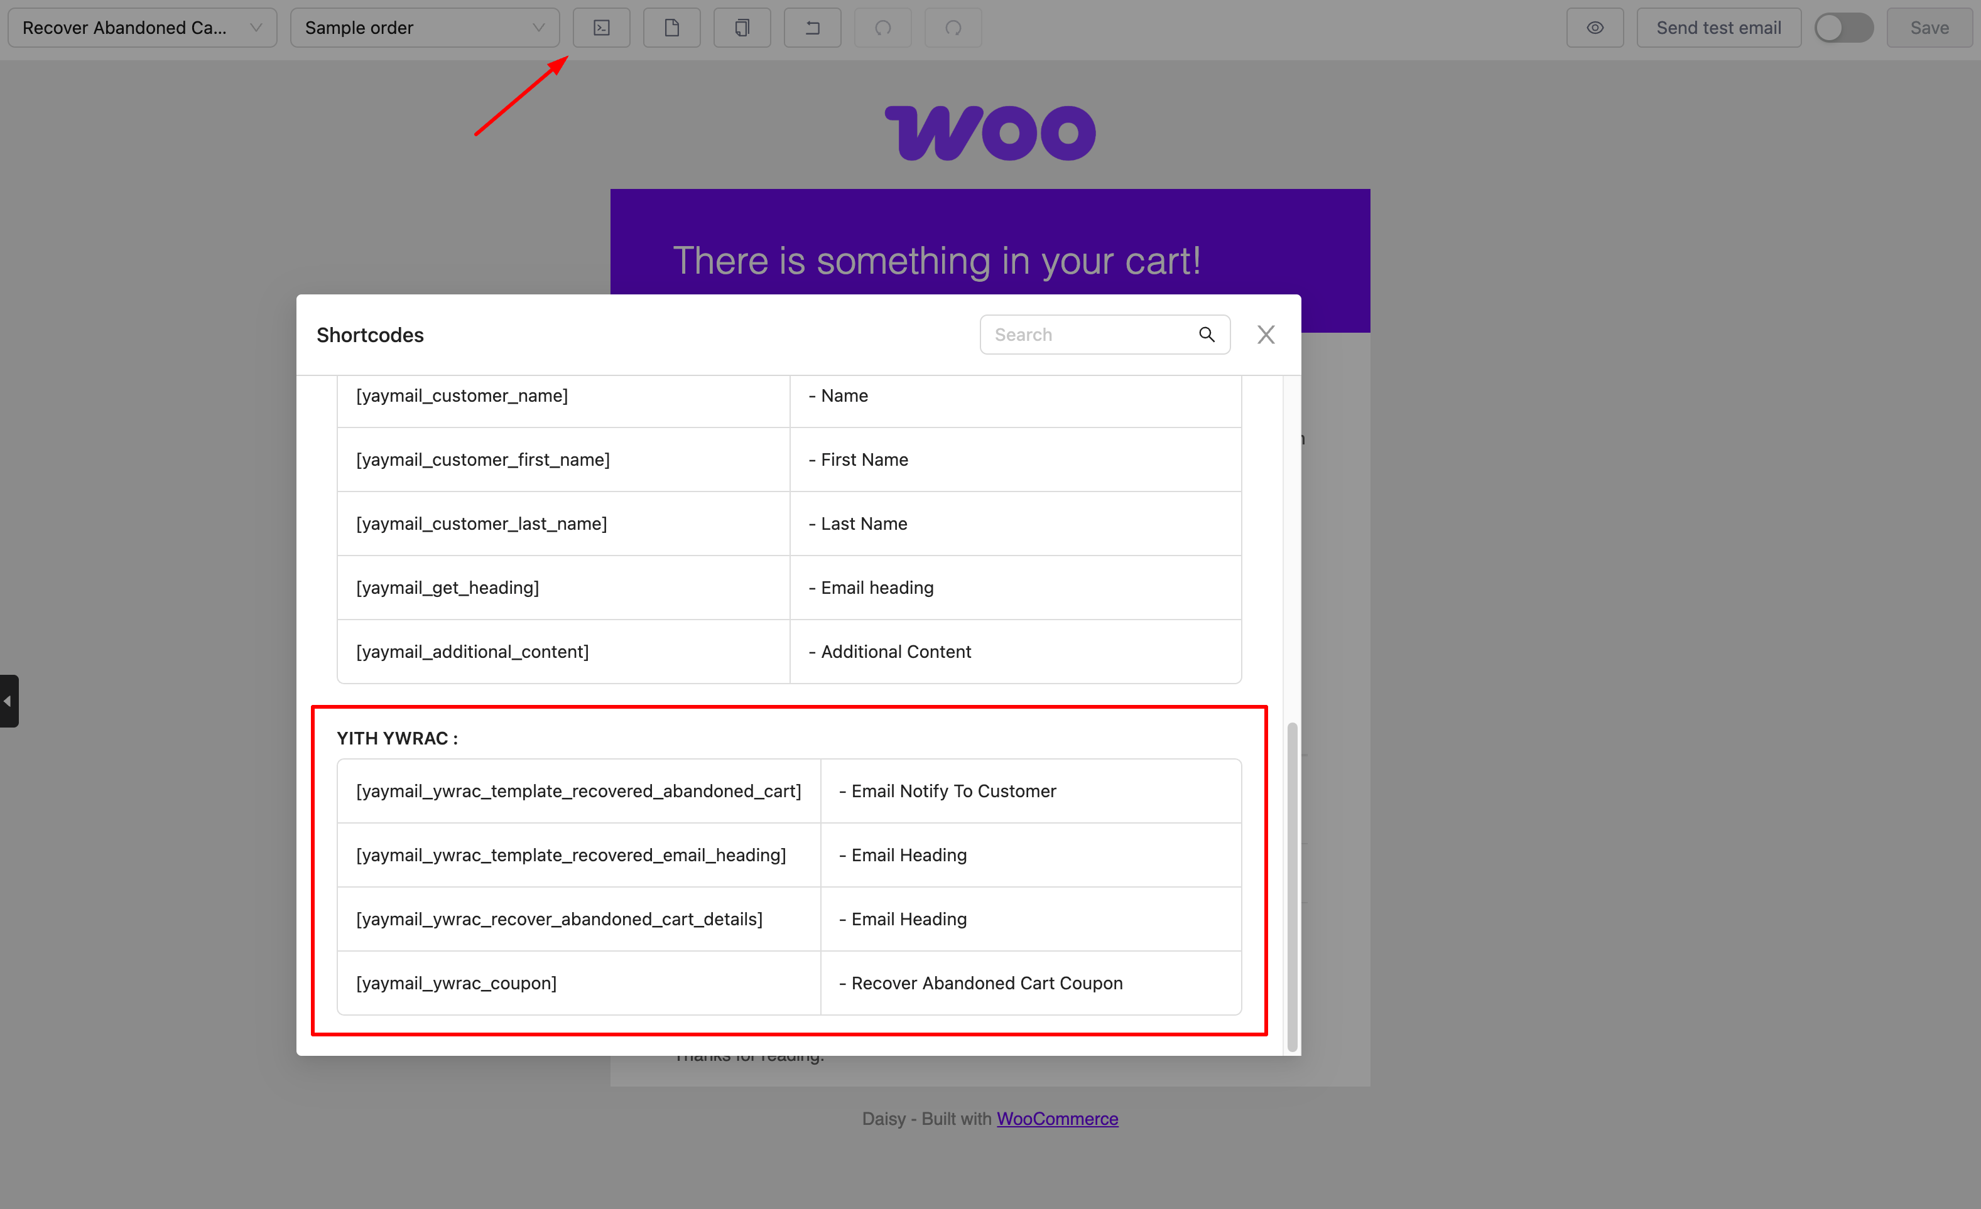Viewport: 1981px width, 1209px height.
Task: Close the Shortcodes dialog
Action: click(x=1266, y=334)
